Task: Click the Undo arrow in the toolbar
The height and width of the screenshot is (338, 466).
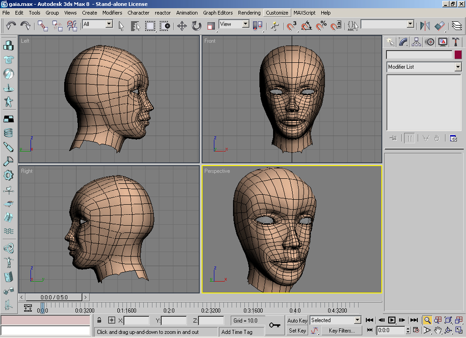Action: (x=10, y=25)
